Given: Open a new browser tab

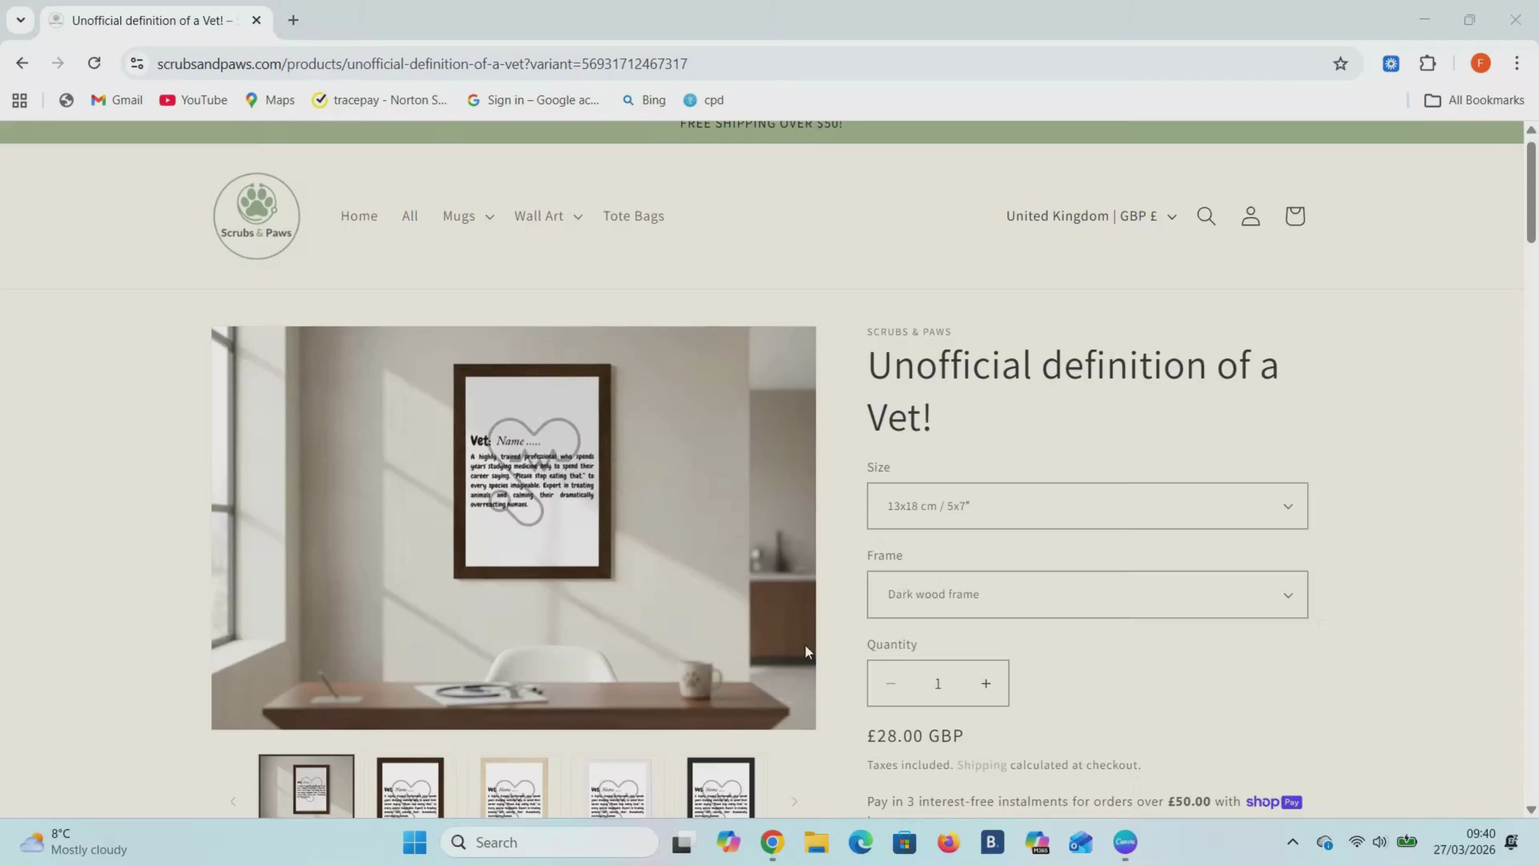Looking at the screenshot, I should pyautogui.click(x=293, y=20).
